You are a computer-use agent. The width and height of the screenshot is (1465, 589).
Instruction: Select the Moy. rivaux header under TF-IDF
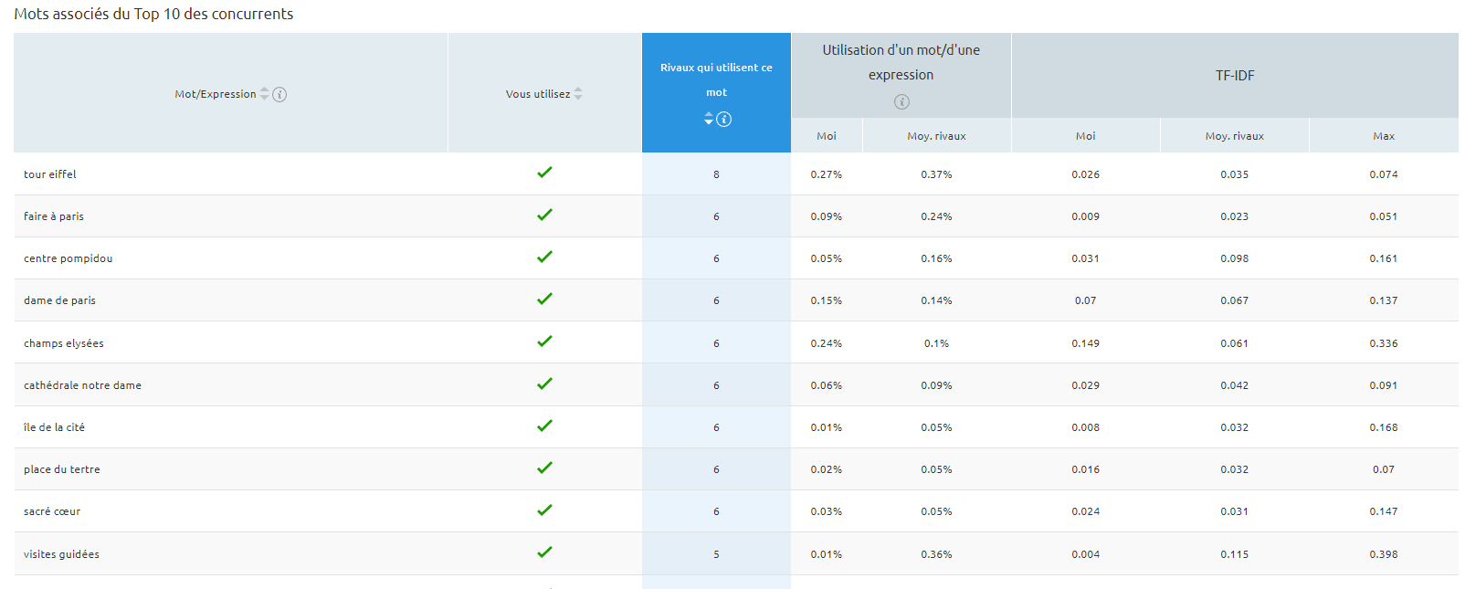pyautogui.click(x=1235, y=136)
